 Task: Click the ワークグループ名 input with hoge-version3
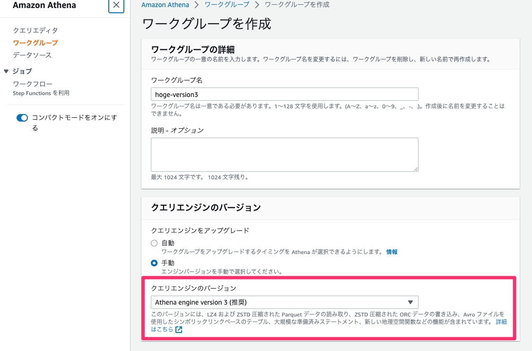point(284,94)
